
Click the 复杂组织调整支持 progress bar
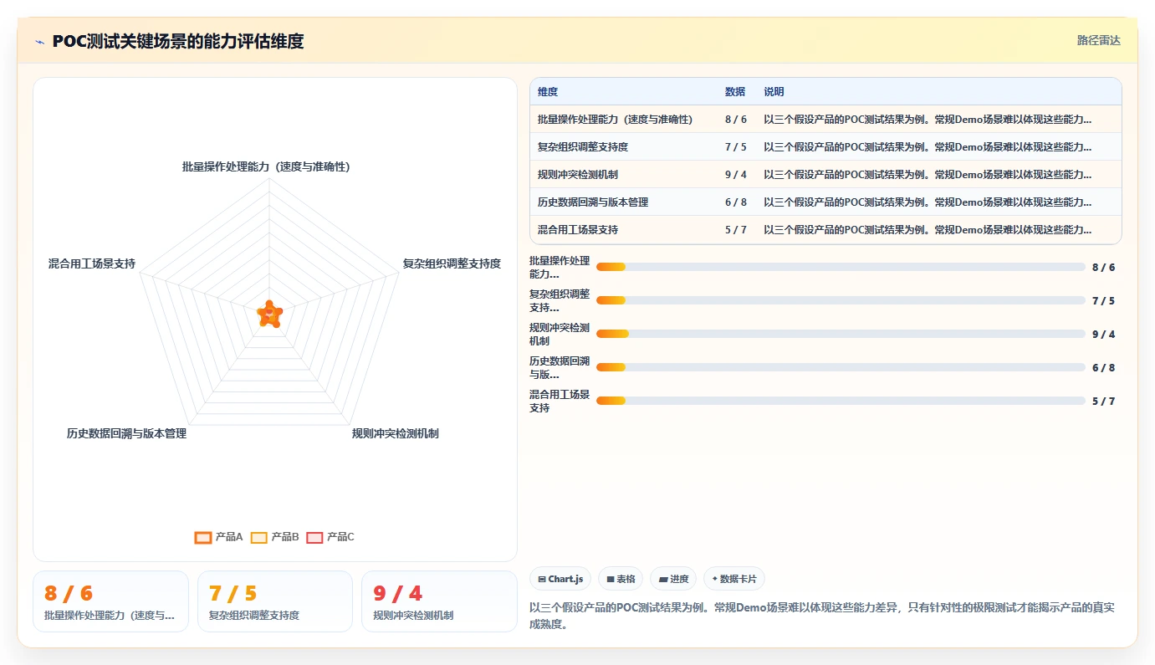[841, 300]
